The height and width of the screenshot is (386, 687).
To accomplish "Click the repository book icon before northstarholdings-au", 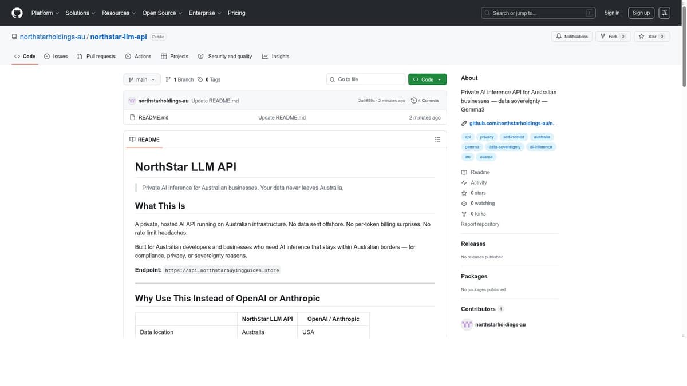I will tap(13, 35).
